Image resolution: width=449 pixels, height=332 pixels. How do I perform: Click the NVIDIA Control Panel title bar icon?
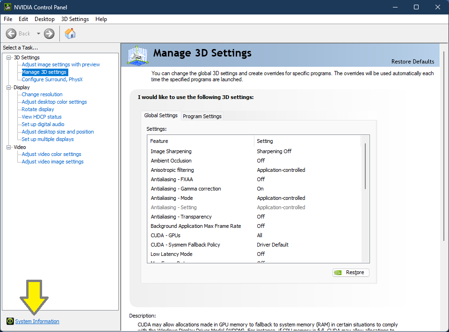(8, 7)
